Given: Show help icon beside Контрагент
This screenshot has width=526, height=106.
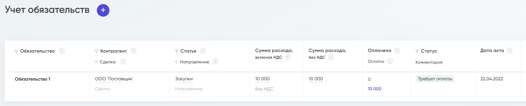Looking at the screenshot, I should click(134, 51).
